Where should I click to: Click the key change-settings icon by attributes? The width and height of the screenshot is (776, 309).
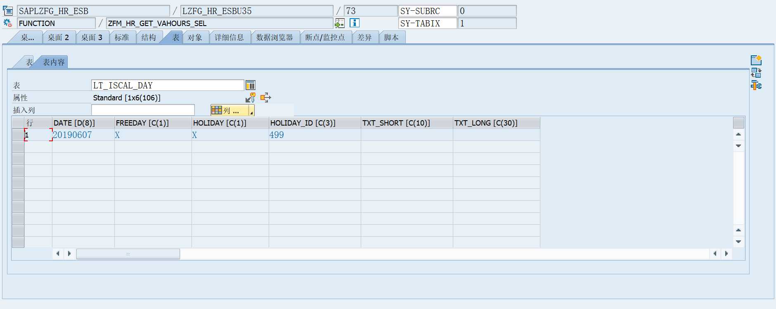(251, 97)
